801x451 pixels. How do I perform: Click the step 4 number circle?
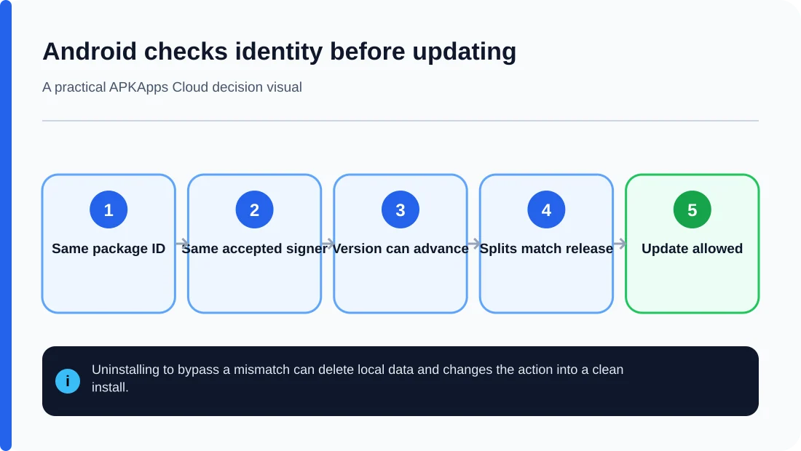546,209
